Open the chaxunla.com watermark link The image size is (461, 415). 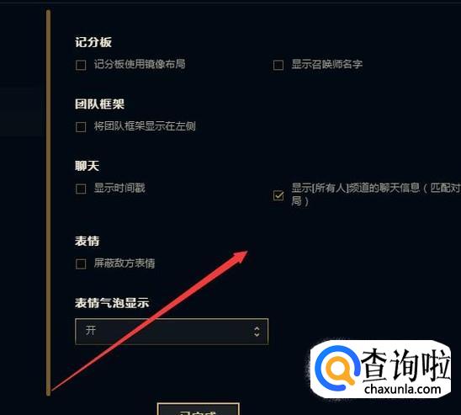403,390
